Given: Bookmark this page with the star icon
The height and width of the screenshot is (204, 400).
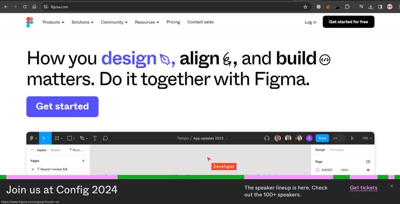Looking at the screenshot, I should pos(305,7).
